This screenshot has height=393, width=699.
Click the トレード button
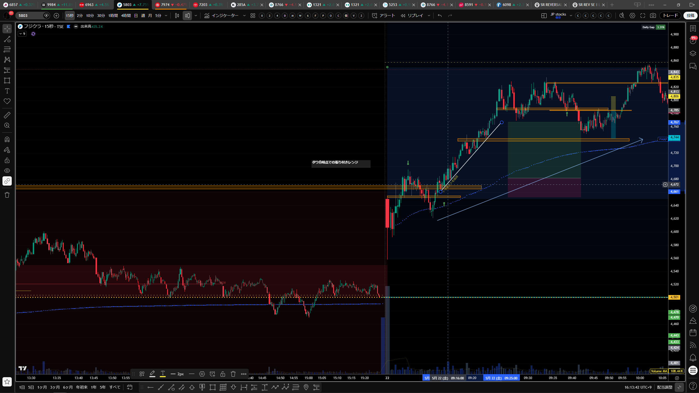[x=670, y=16]
